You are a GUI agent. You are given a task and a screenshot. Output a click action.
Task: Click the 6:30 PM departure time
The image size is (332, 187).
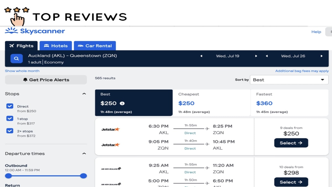tap(159, 126)
